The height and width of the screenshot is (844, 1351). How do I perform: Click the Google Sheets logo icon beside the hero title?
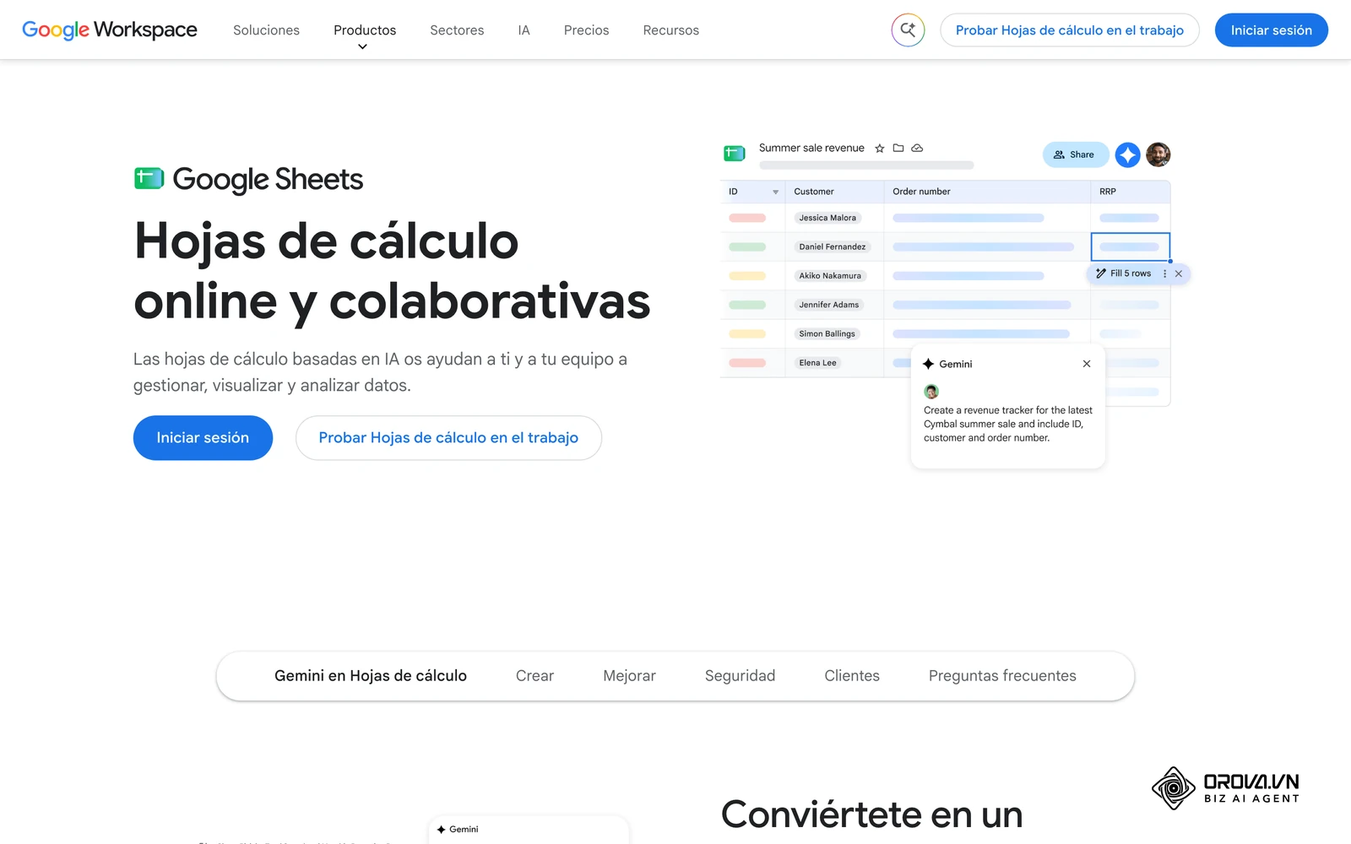pos(149,178)
